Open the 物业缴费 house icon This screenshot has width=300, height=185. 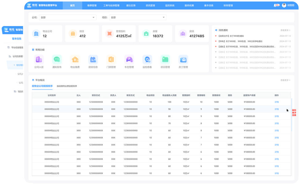coord(75,60)
